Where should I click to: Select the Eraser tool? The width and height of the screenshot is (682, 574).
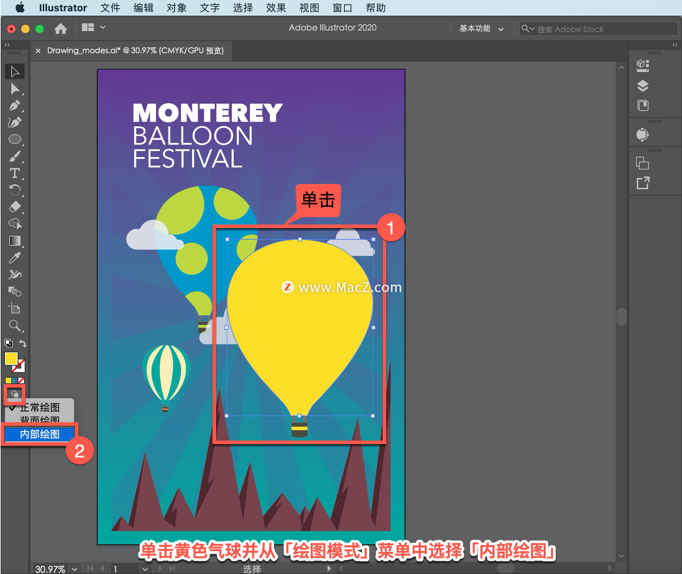coord(14,207)
